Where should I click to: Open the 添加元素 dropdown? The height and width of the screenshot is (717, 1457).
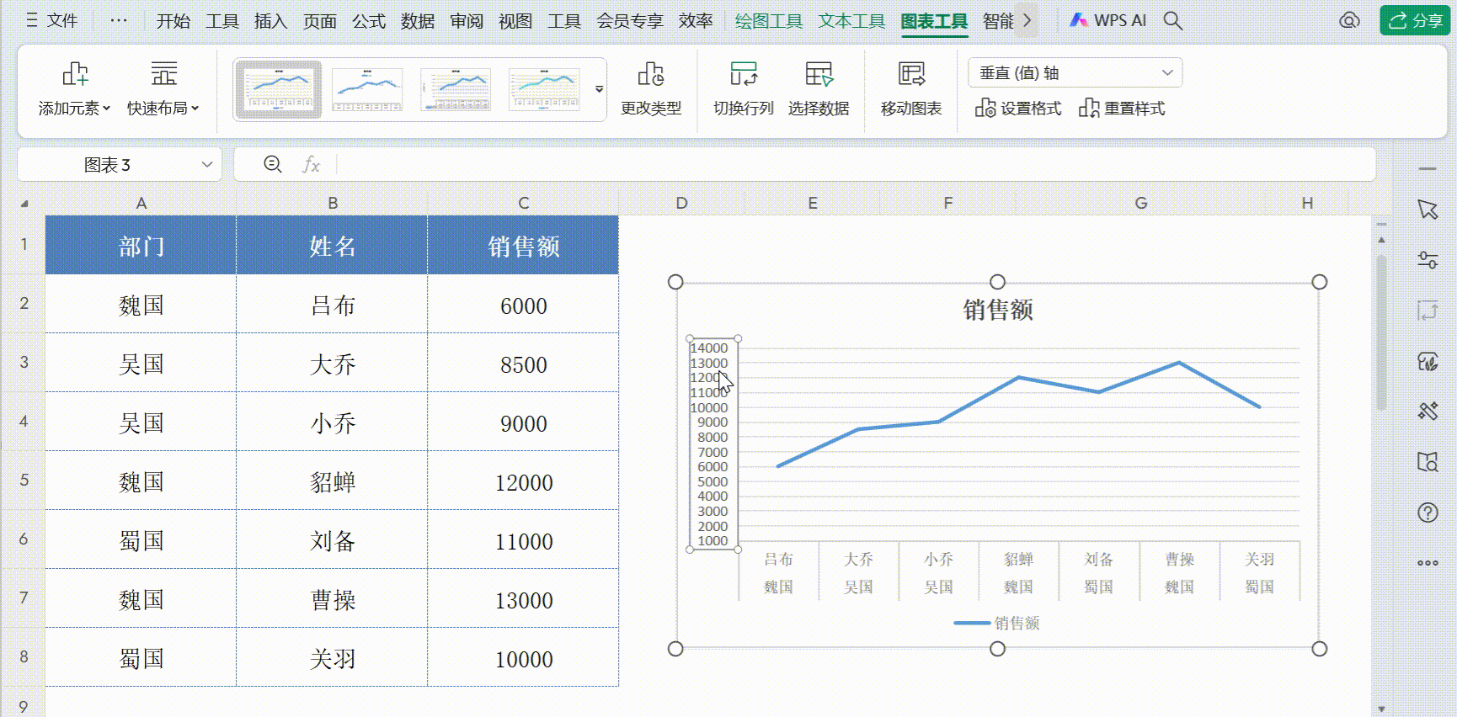74,88
